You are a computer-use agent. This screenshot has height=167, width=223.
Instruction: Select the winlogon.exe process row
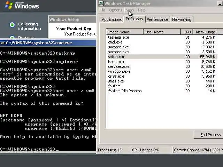(x=162, y=71)
